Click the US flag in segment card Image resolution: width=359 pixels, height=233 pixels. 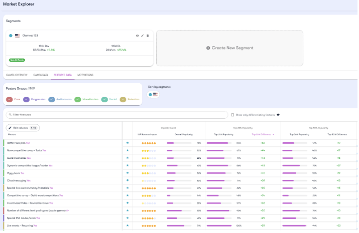tap(18, 36)
